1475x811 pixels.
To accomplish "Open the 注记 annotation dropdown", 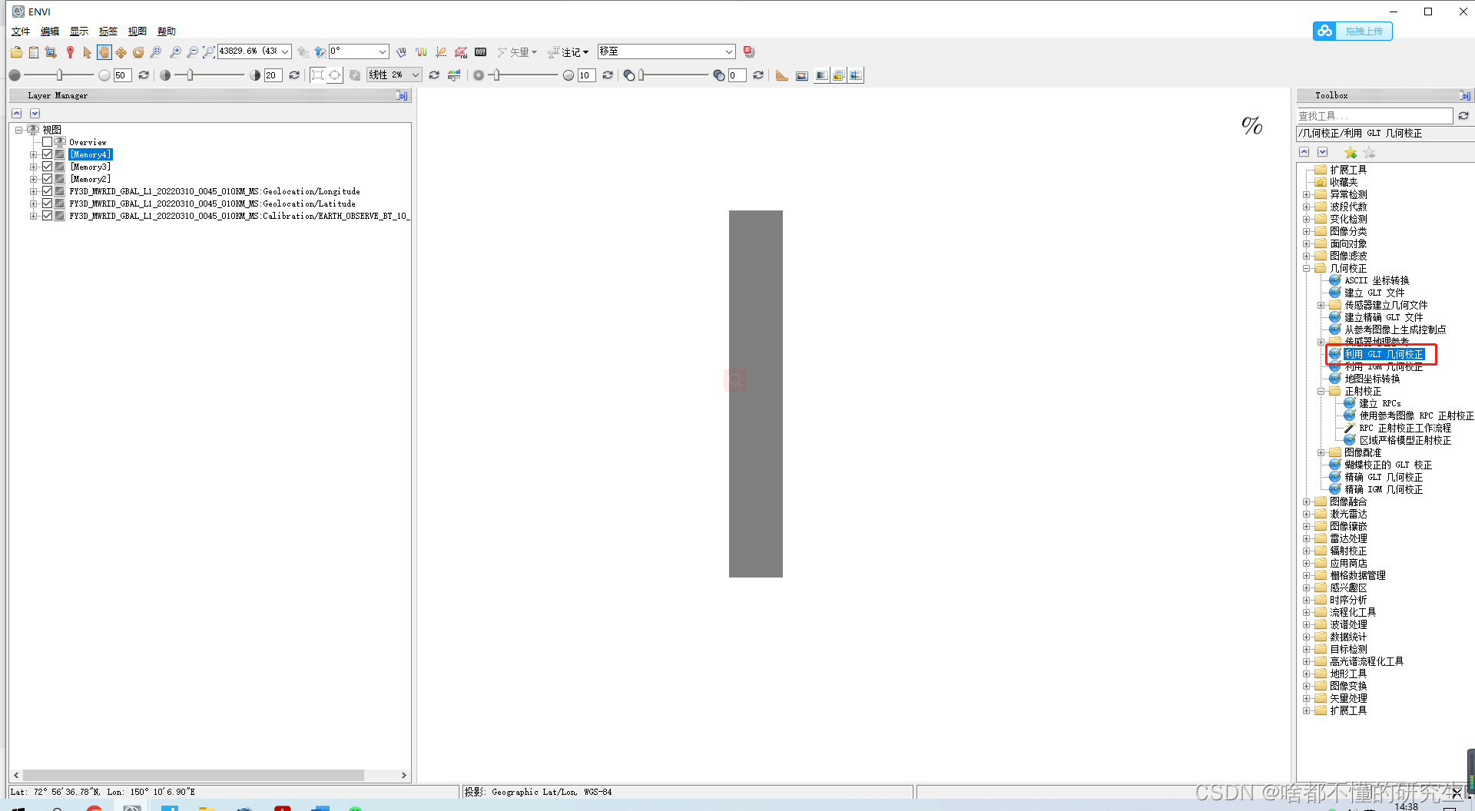I will click(568, 52).
